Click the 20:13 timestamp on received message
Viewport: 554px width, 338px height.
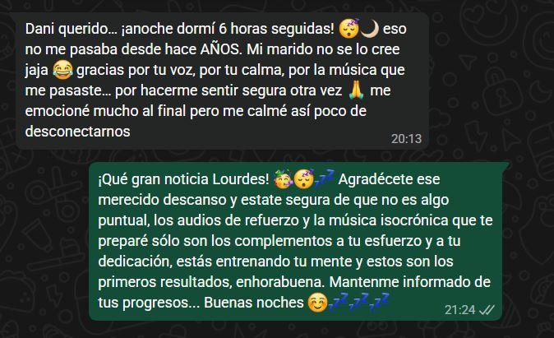tap(406, 139)
